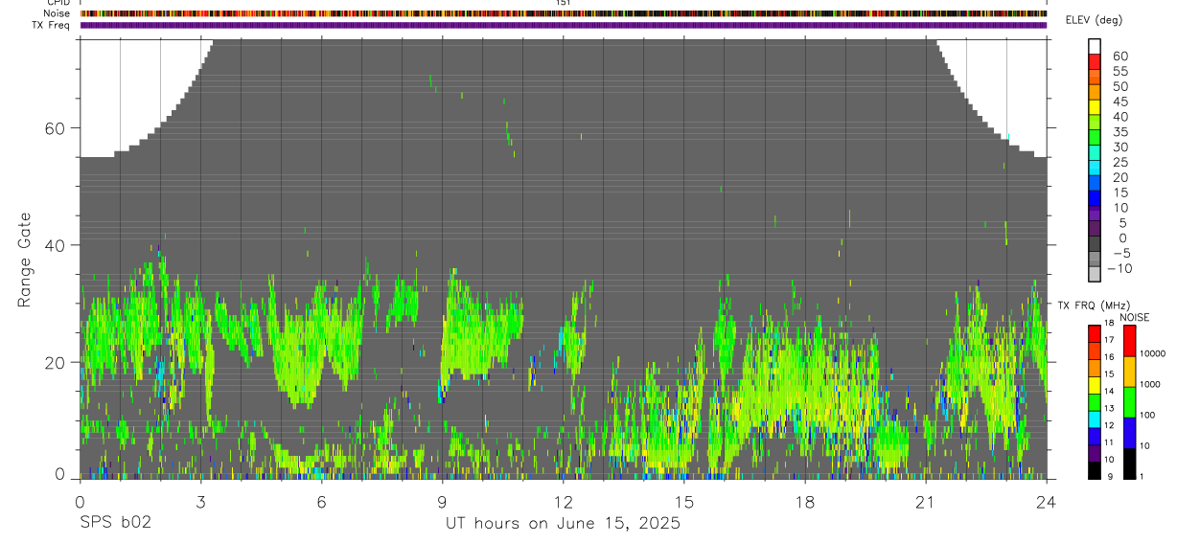Click the 'SPS b02' radar label
1177x543 pixels.
pyautogui.click(x=115, y=523)
